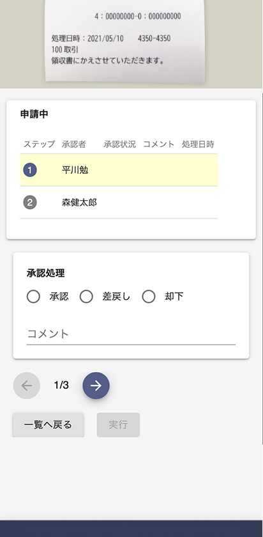263x537 pixels.
Task: Click the step 2 grey number badge
Action: [x=30, y=203]
